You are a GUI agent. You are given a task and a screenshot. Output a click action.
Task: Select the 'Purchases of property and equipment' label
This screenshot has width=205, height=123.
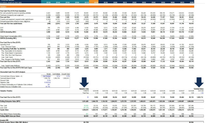point(12,15)
